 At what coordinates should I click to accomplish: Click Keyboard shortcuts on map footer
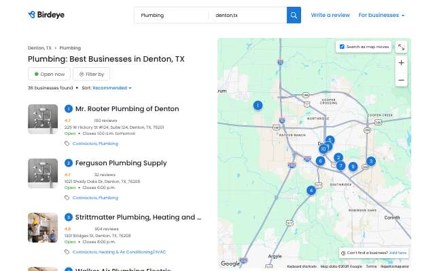302,266
